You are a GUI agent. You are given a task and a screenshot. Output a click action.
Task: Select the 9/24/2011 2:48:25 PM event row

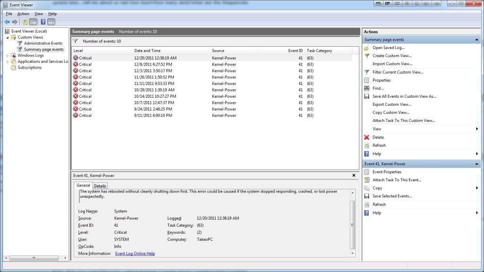(x=212, y=109)
